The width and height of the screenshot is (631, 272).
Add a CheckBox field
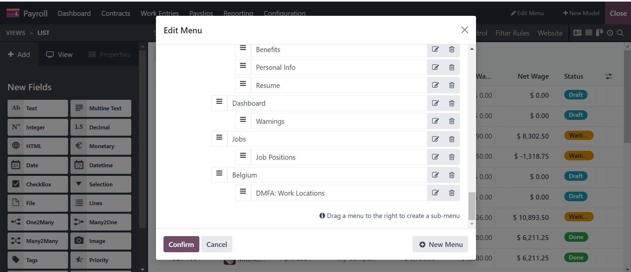pyautogui.click(x=38, y=184)
